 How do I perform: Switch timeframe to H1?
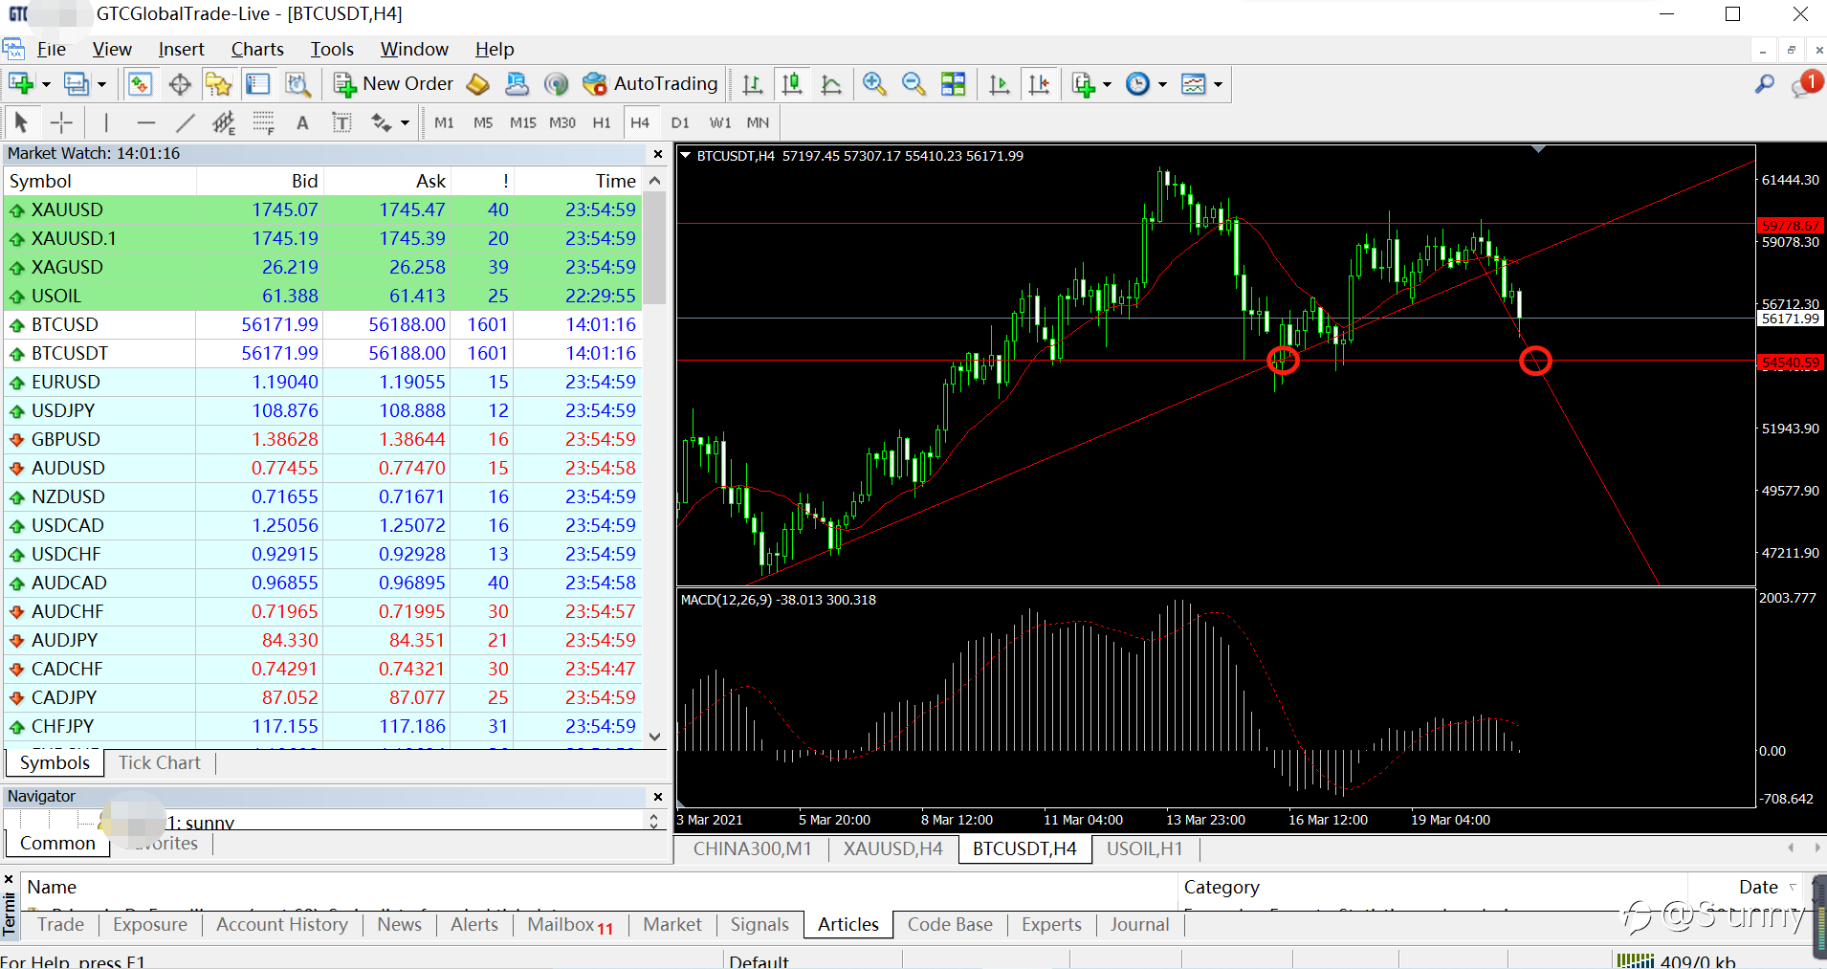(x=602, y=122)
